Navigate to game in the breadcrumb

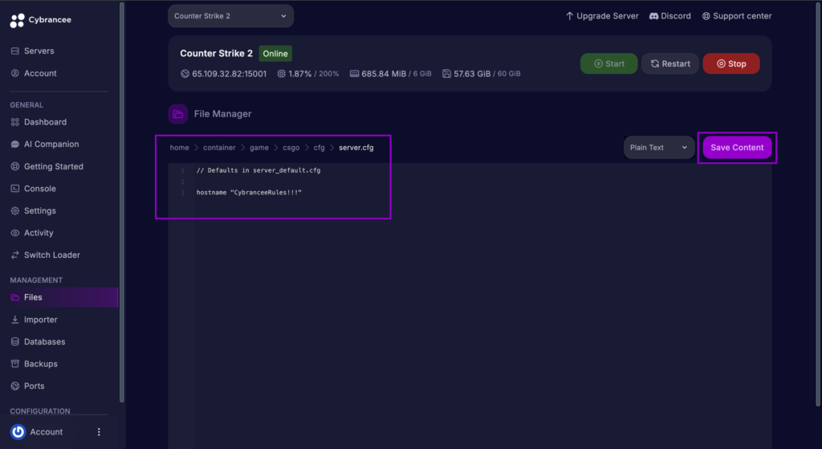point(259,148)
